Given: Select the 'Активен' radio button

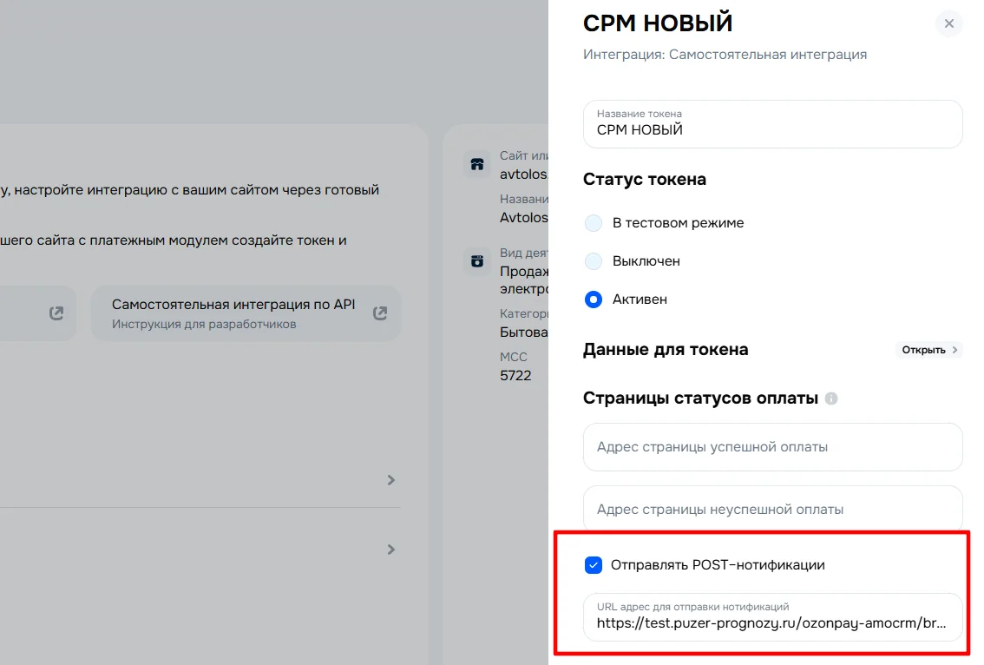Looking at the screenshot, I should point(593,300).
